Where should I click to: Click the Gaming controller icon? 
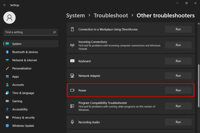coord(7,101)
